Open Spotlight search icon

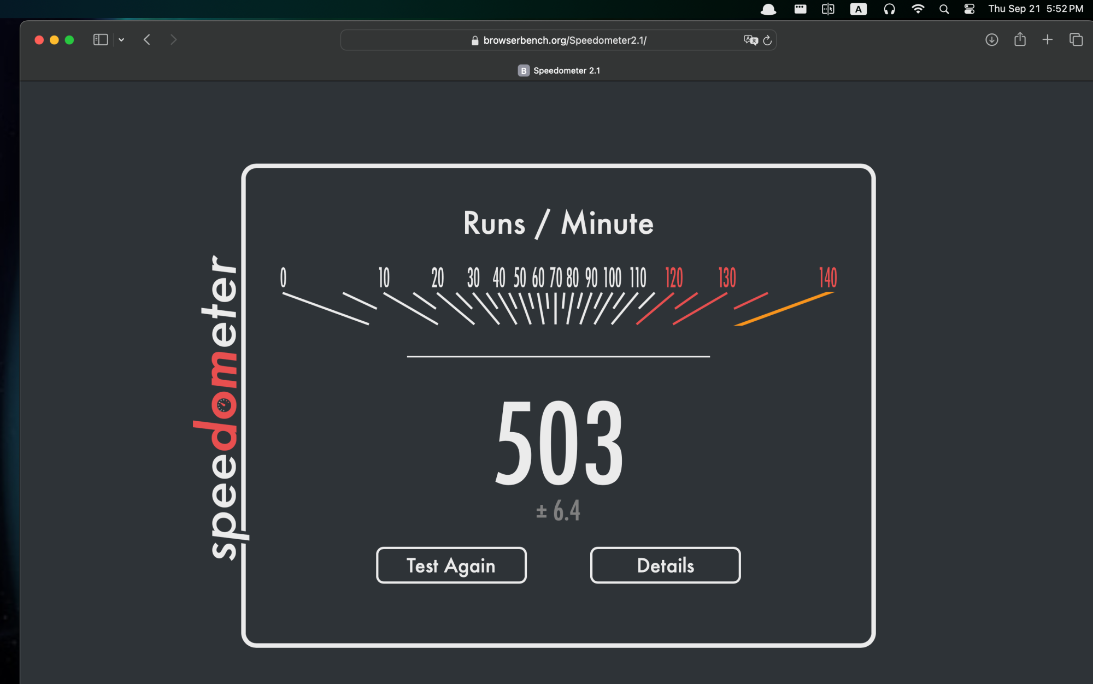point(944,9)
